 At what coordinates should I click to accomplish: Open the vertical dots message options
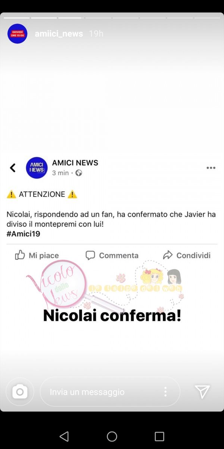(165, 392)
